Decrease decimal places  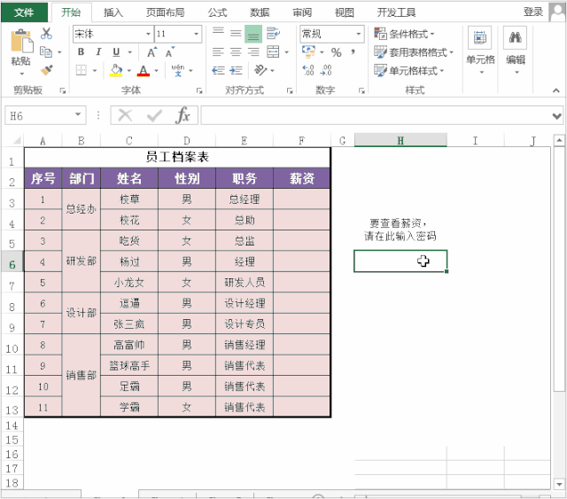coord(326,70)
